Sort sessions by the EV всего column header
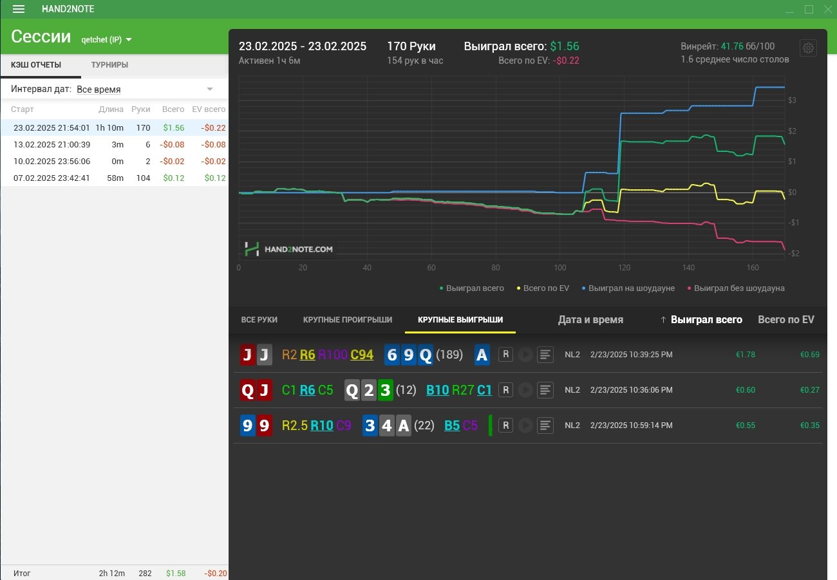 209,109
